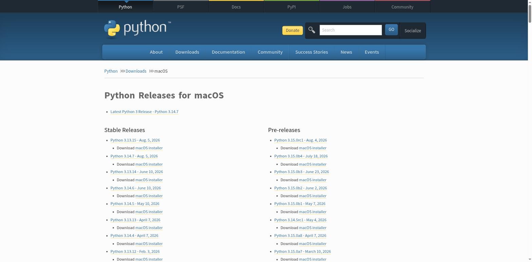Download macOS installer for Python 3.15.0a7
Image resolution: width=532 pixels, height=262 pixels.
click(x=313, y=259)
